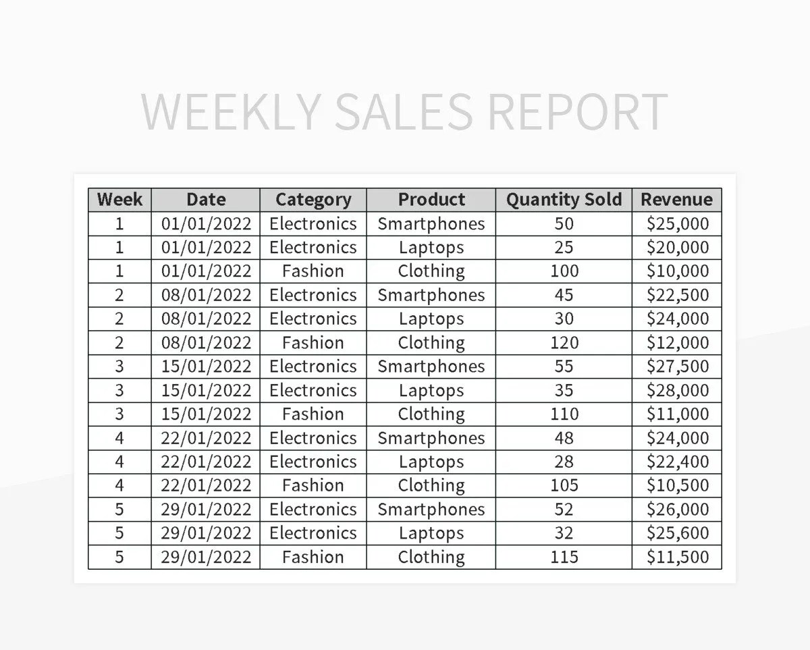This screenshot has height=650, width=810.
Task: Click the quantity cell showing 115
Action: coord(564,557)
